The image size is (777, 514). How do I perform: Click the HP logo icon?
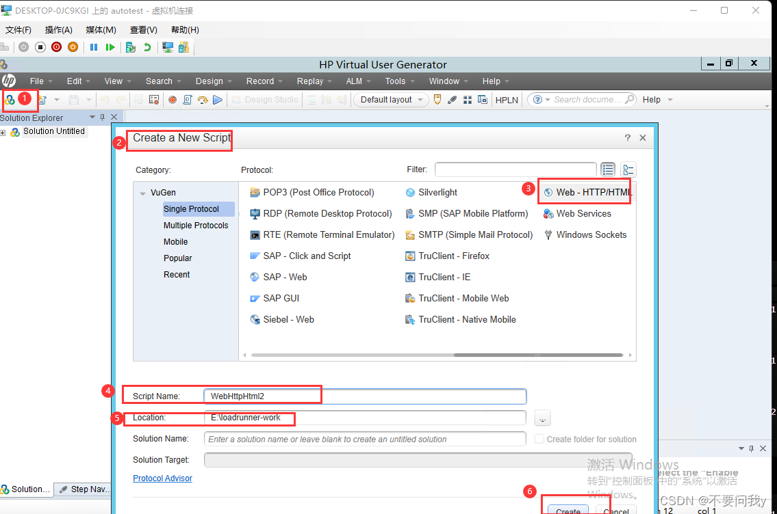8,81
